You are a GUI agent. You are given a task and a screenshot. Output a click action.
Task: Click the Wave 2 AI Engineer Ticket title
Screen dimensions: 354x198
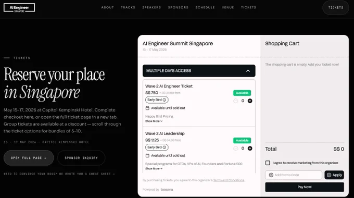169,86
